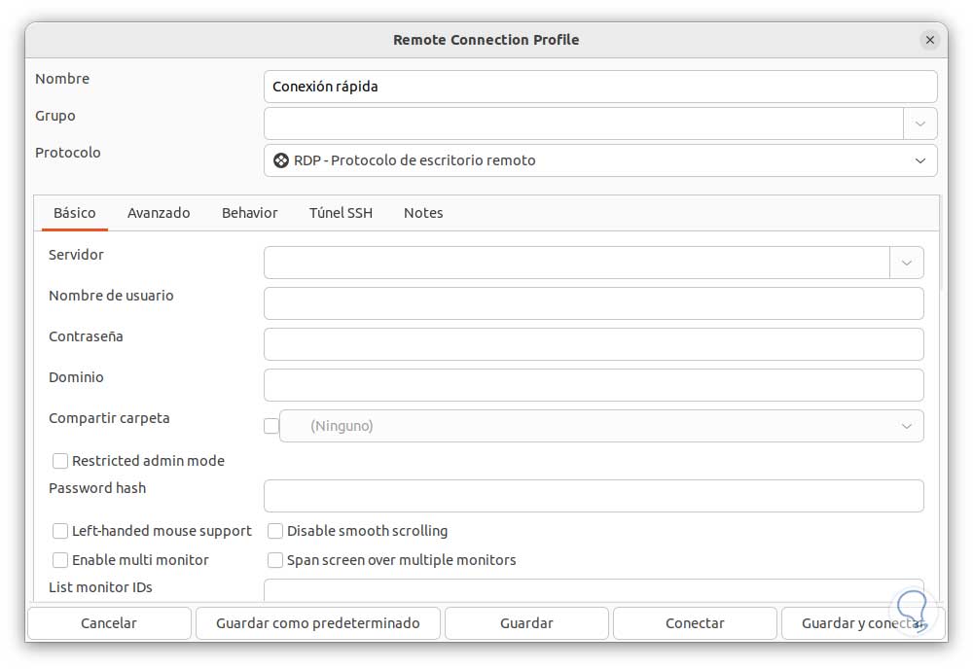Click Guardar como predeterminado
The width and height of the screenshot is (973, 670).
[318, 623]
